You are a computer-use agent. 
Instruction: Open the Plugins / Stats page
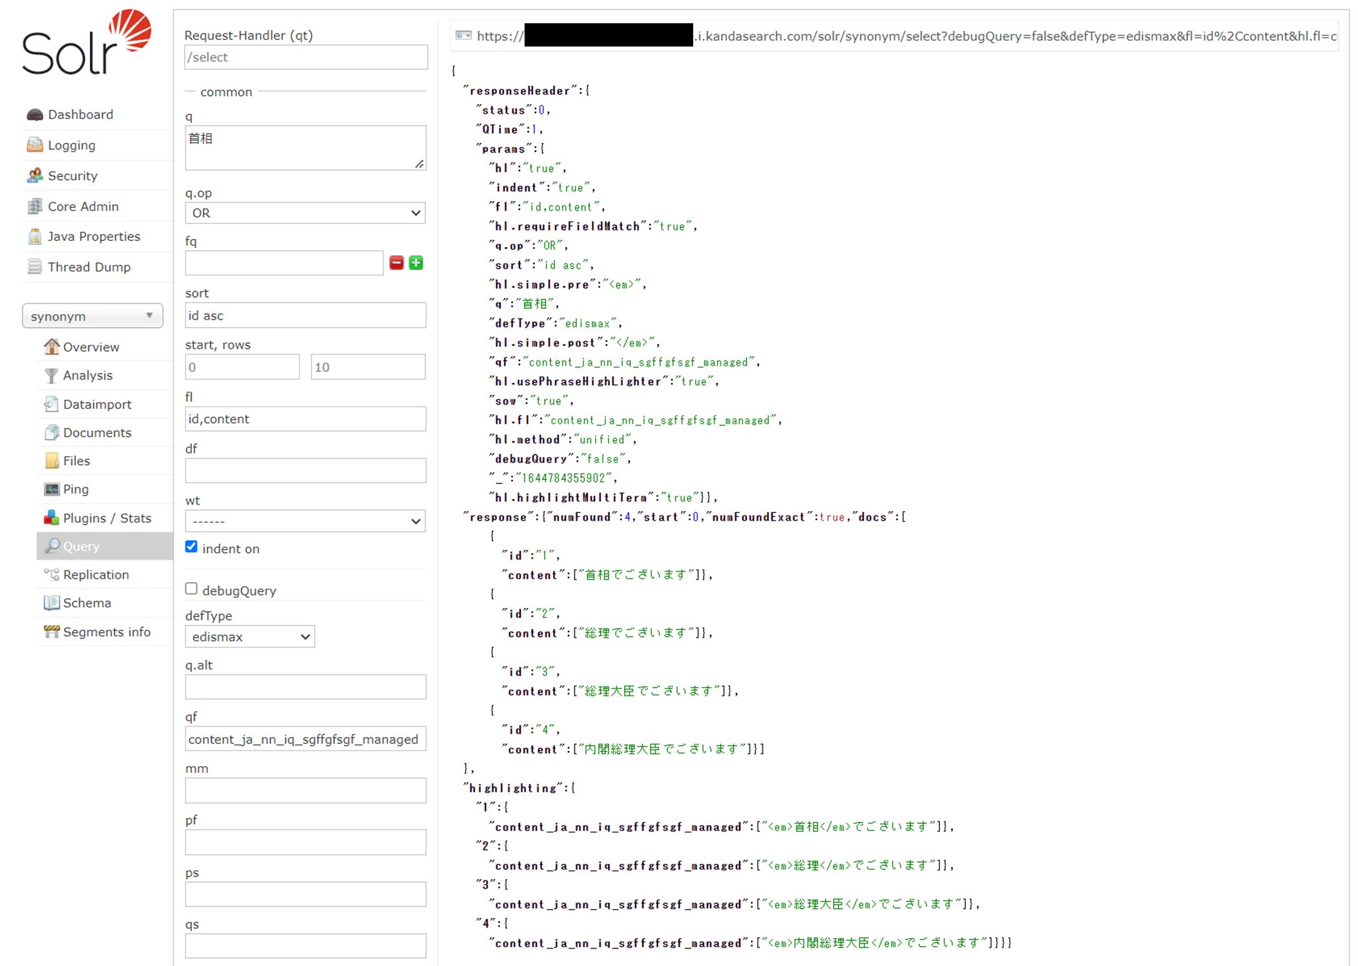(107, 518)
